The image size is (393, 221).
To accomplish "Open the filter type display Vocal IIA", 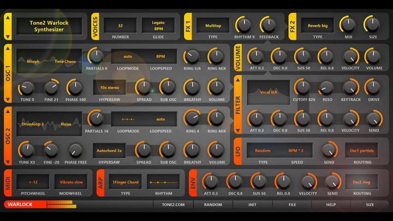I will tap(269, 92).
